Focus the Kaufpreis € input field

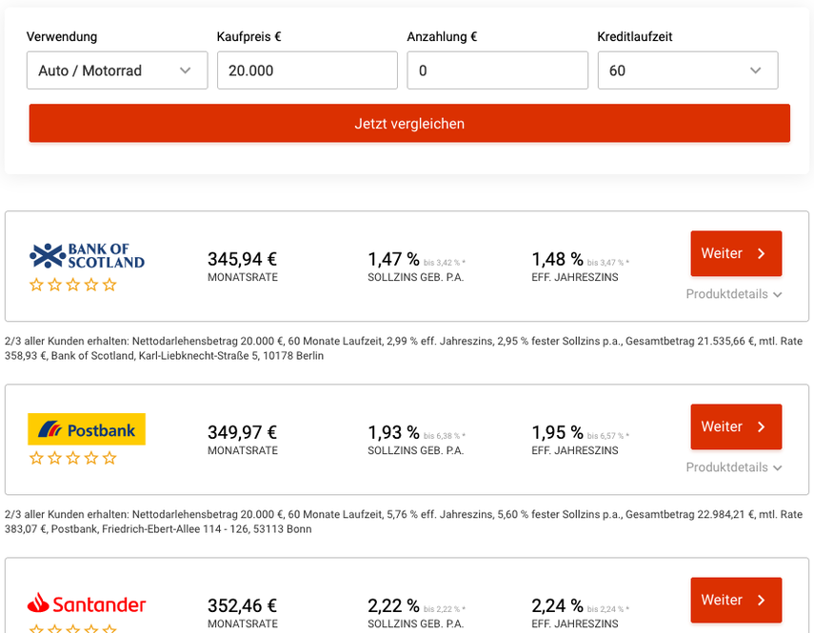[307, 70]
